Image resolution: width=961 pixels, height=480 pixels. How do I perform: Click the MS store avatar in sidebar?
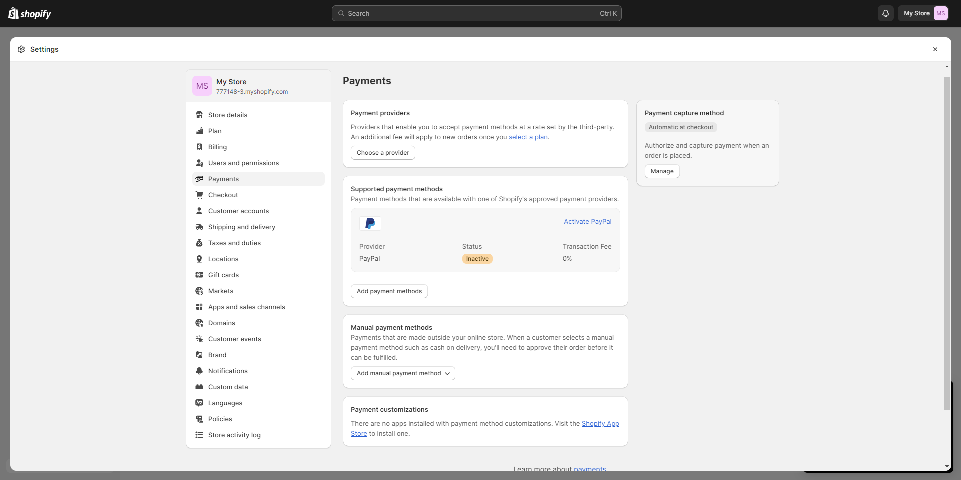tap(202, 86)
